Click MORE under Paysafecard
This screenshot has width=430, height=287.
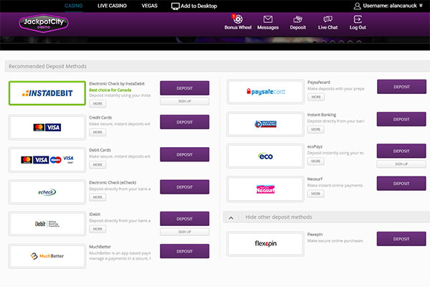coord(316,98)
